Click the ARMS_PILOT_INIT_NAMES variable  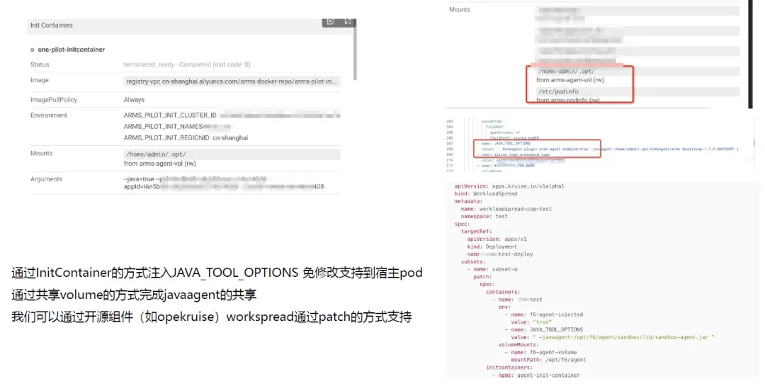click(x=163, y=127)
